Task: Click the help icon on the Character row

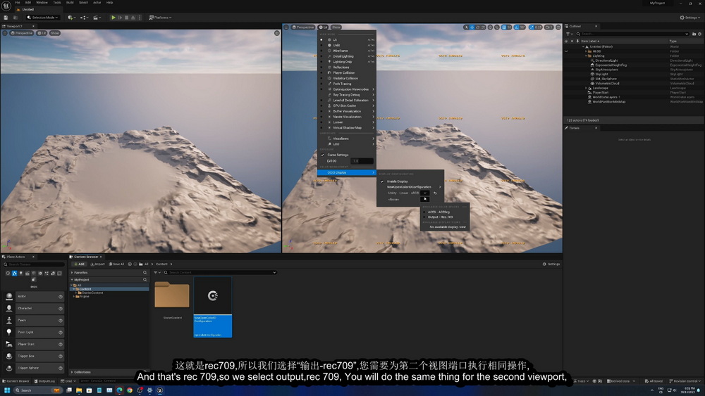Action: 60,309
